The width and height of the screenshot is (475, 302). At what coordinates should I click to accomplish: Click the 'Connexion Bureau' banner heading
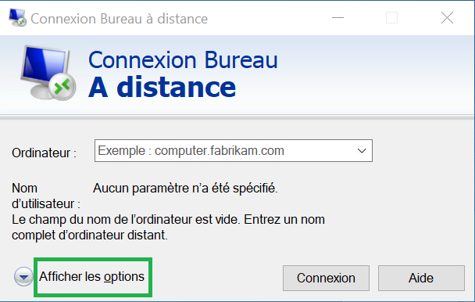(x=183, y=60)
